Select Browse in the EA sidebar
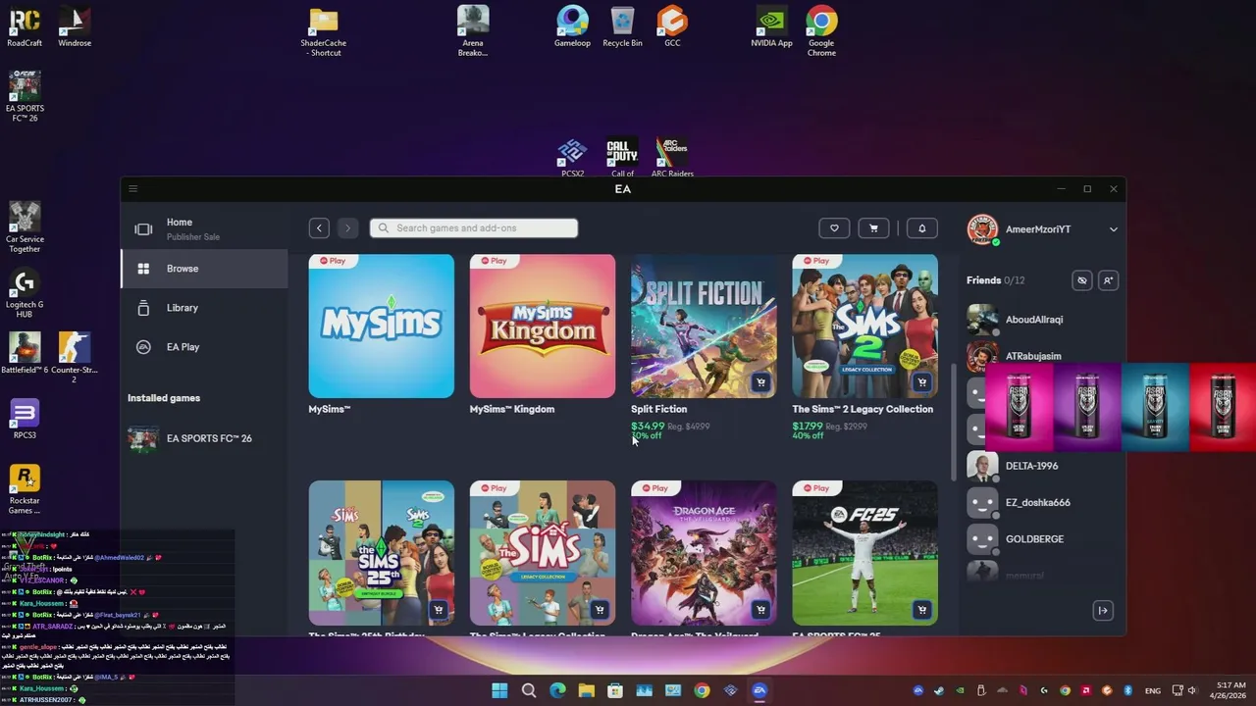 (x=204, y=269)
